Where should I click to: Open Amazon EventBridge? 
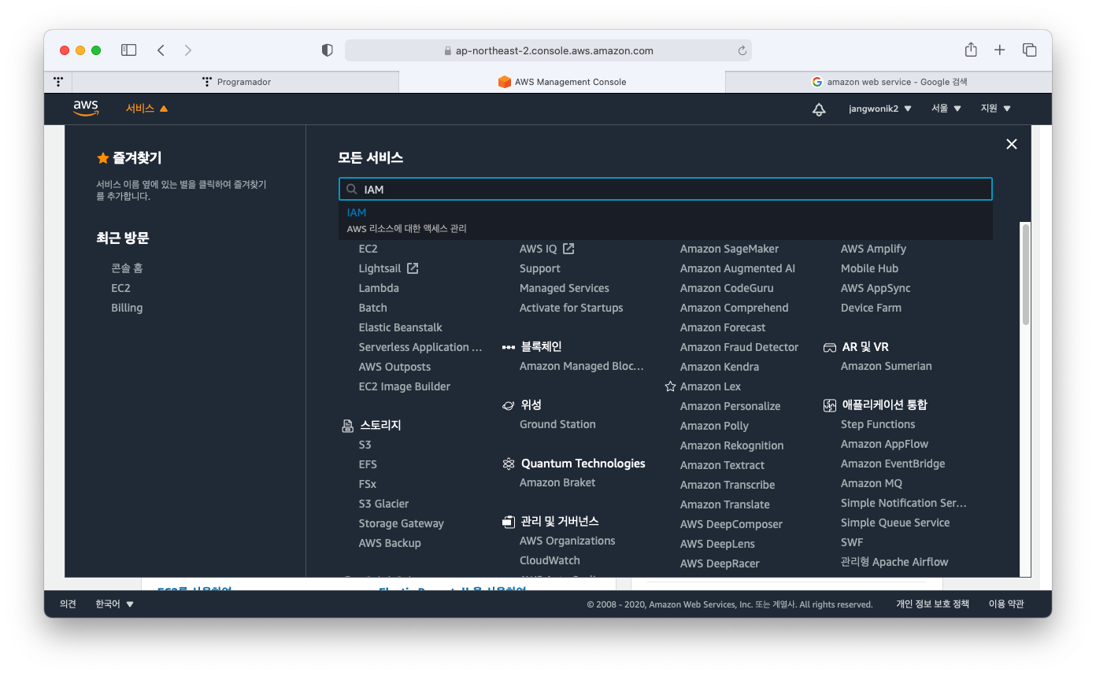coord(893,464)
